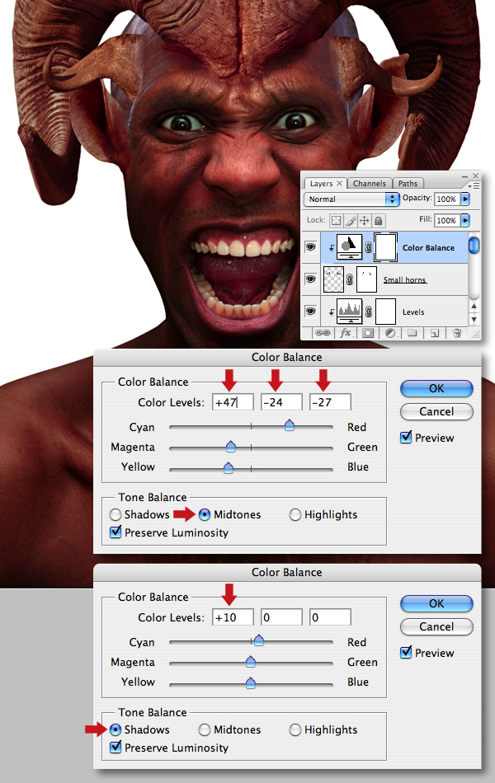Click the Color Balance adjustment layer icon
495x783 pixels.
tap(350, 246)
